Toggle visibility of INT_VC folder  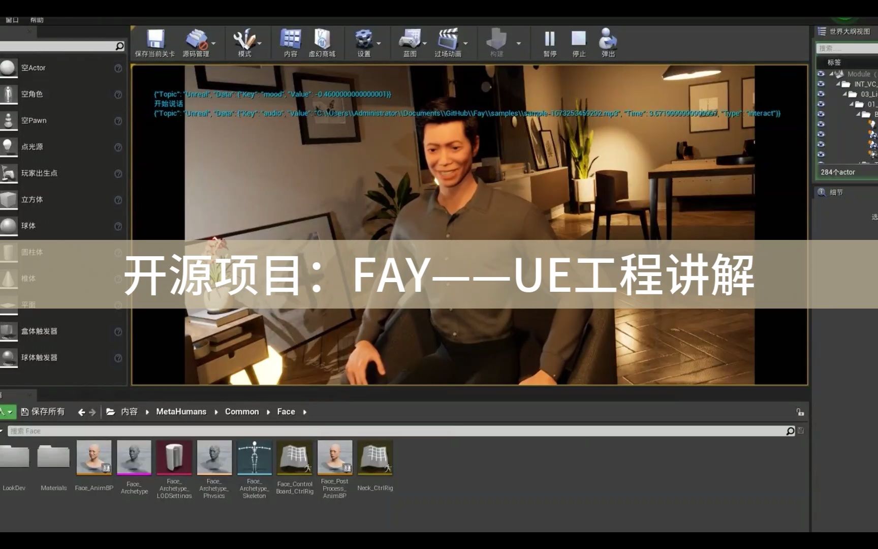pos(821,84)
